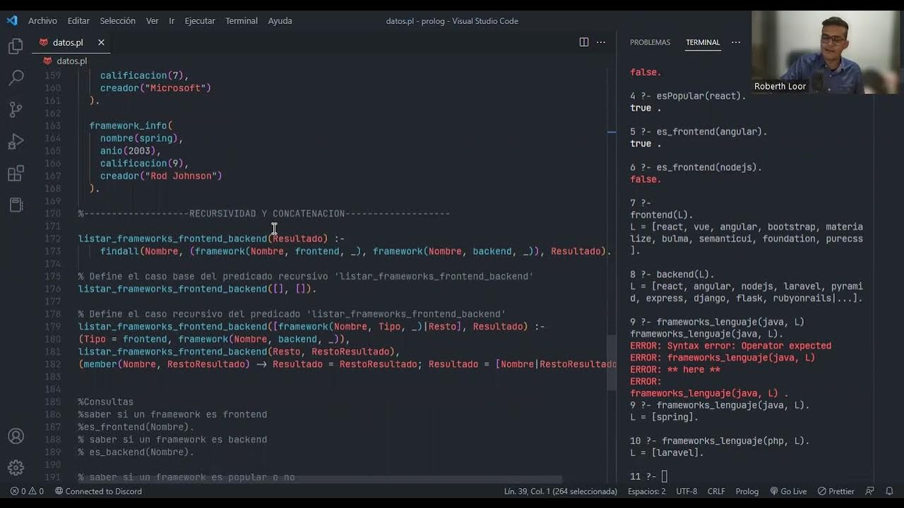Click Connected to Discord status item
Screen dimensions: 904x508
click(x=98, y=491)
